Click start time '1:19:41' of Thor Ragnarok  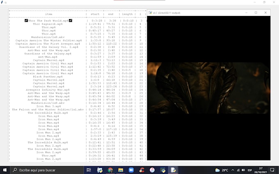95,24
